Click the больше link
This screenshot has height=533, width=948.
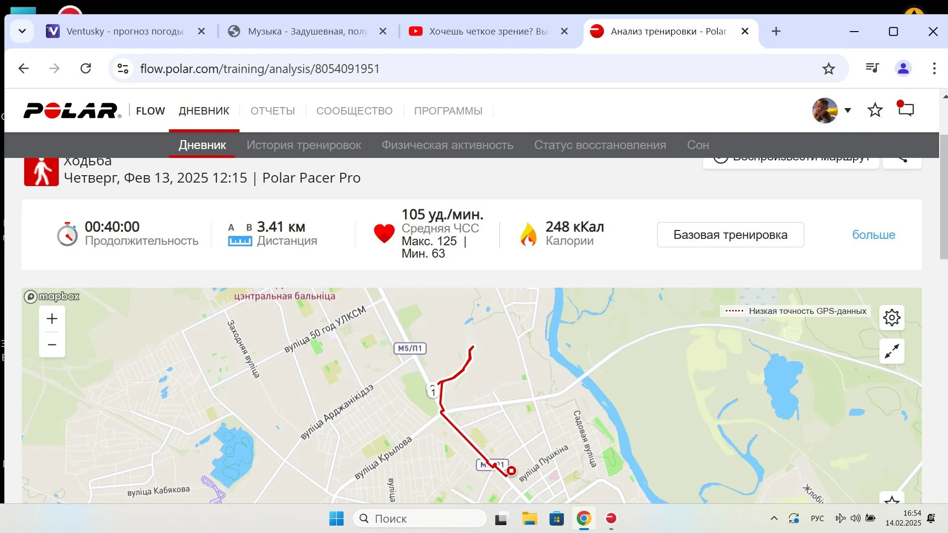pos(873,235)
